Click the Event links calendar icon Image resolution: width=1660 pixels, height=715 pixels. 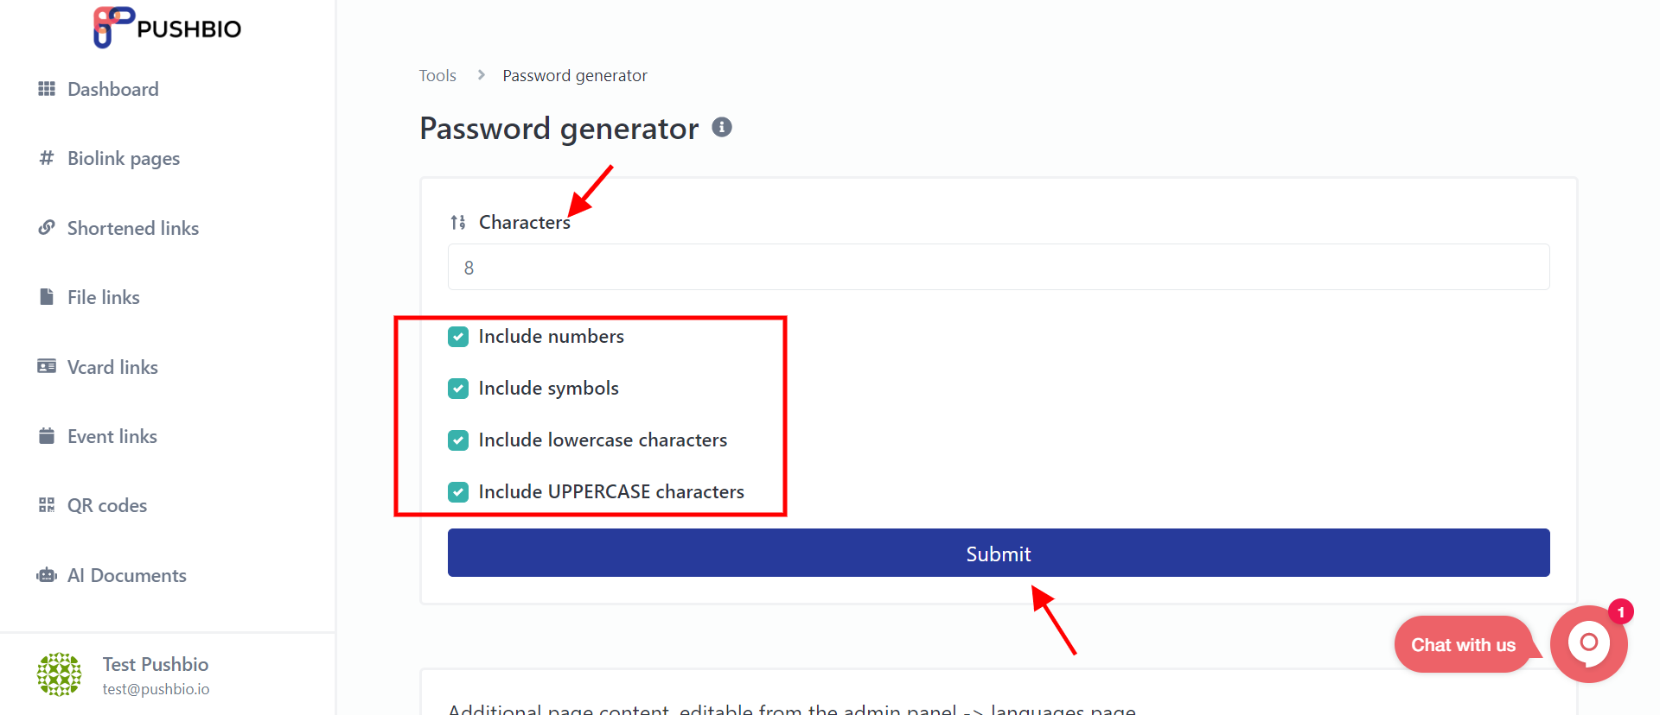47,436
